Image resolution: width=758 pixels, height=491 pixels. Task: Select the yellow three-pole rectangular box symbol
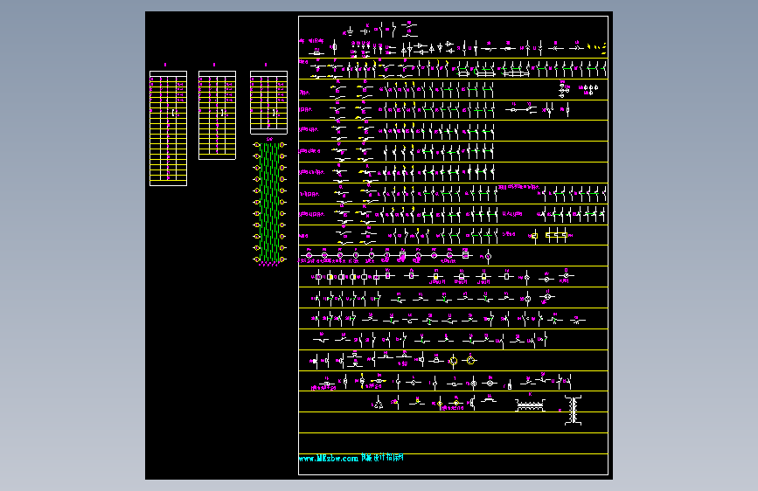(x=556, y=235)
